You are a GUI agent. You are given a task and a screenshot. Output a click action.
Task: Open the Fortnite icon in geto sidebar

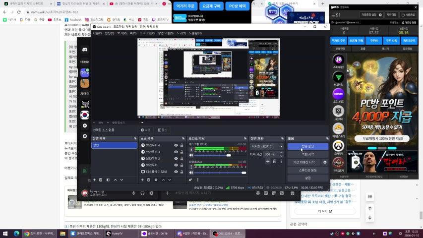click(339, 93)
